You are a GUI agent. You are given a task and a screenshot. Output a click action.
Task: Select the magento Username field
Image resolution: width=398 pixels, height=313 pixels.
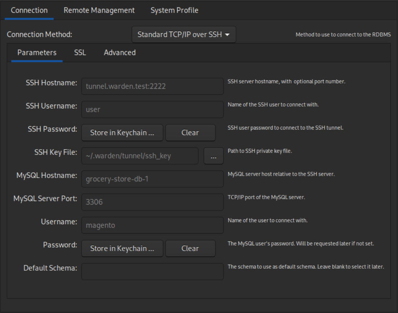[x=152, y=225]
